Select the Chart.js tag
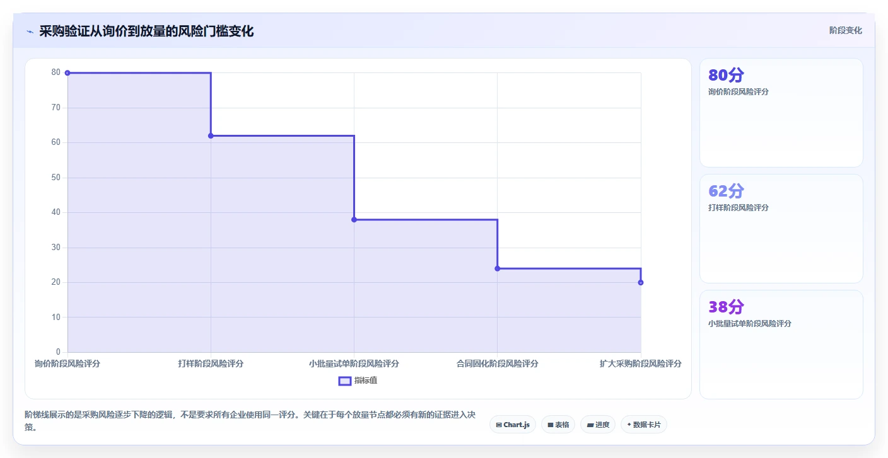This screenshot has height=458, width=888. 513,425
